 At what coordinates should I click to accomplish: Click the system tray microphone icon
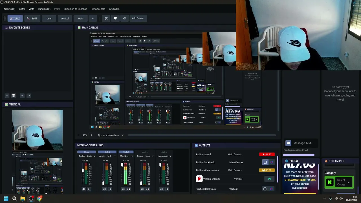tap(331, 198)
